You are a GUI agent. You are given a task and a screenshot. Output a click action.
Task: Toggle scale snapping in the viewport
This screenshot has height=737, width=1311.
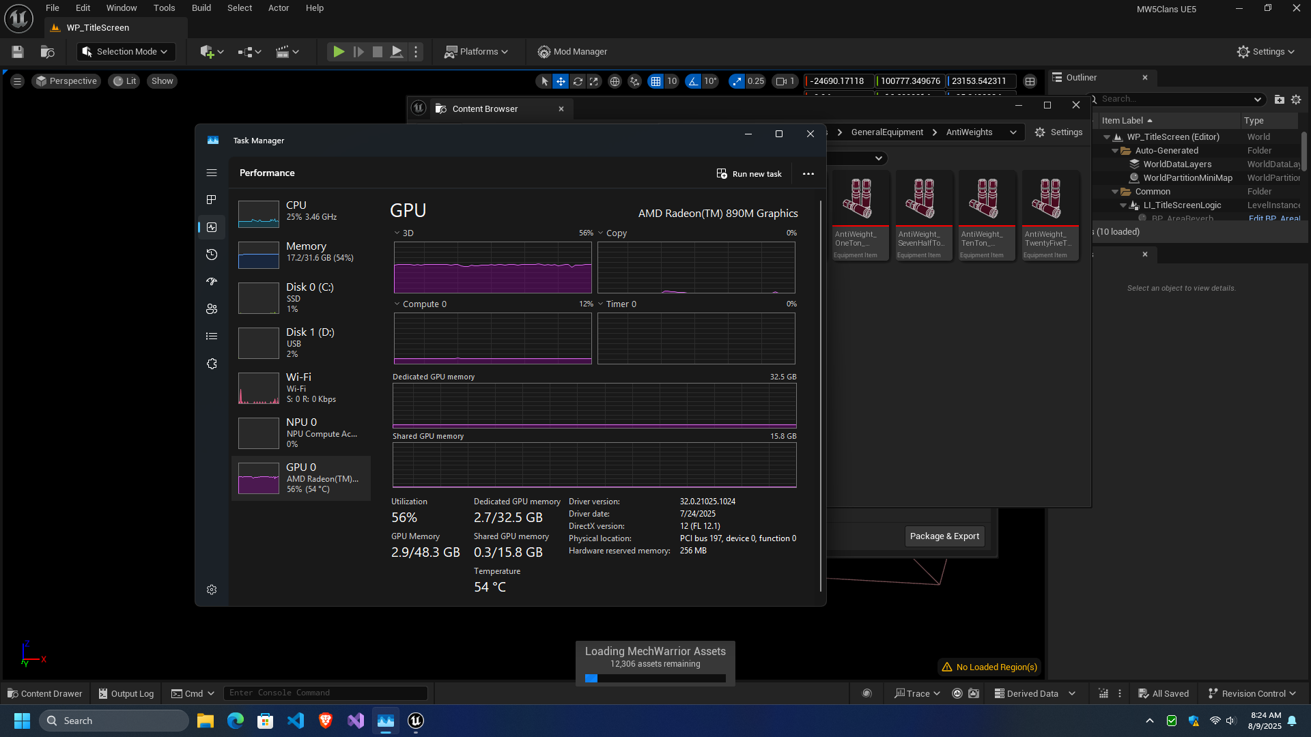(x=736, y=81)
